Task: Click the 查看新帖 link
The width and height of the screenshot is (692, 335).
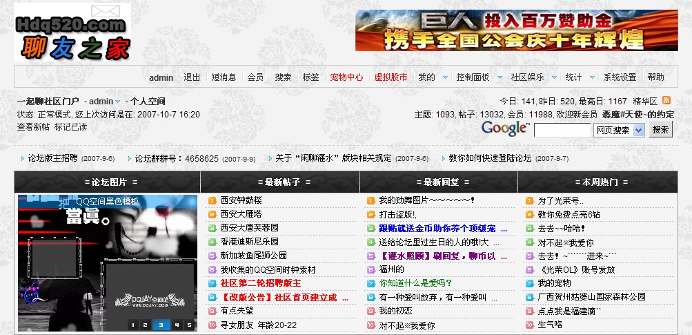Action: pos(33,127)
